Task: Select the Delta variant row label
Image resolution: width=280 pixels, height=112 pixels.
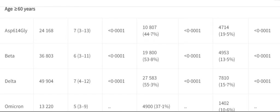Action: (x=10, y=81)
